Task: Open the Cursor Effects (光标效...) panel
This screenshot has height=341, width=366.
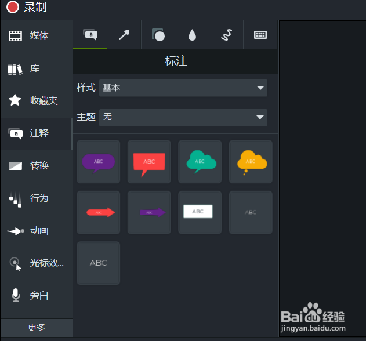Action: click(x=36, y=263)
